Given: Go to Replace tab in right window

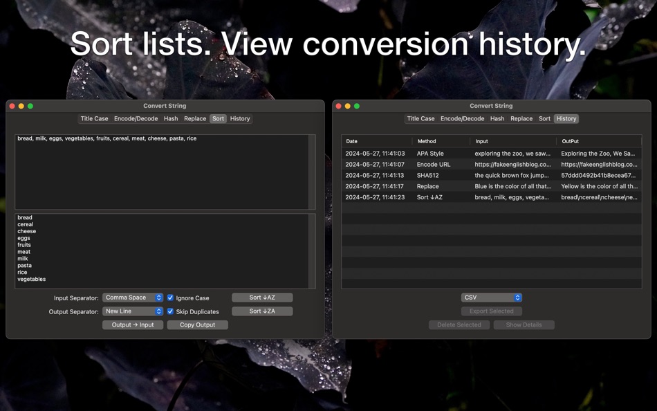Looking at the screenshot, I should tap(521, 119).
